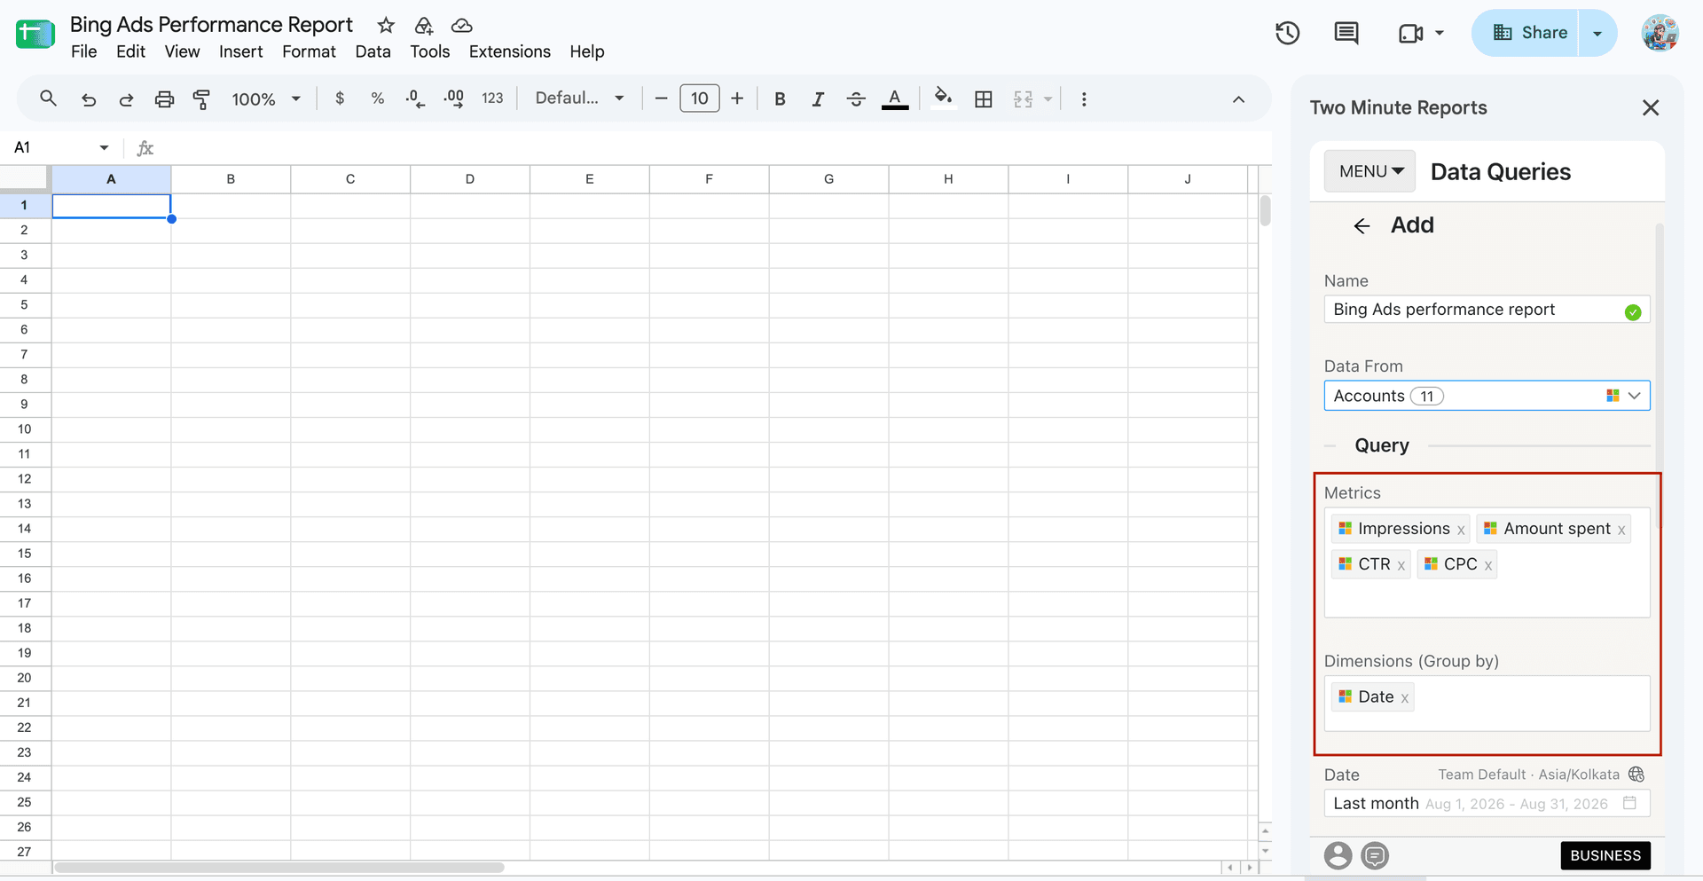Remove the Date dimension
Screen dimensions: 1703x881
tap(1405, 698)
